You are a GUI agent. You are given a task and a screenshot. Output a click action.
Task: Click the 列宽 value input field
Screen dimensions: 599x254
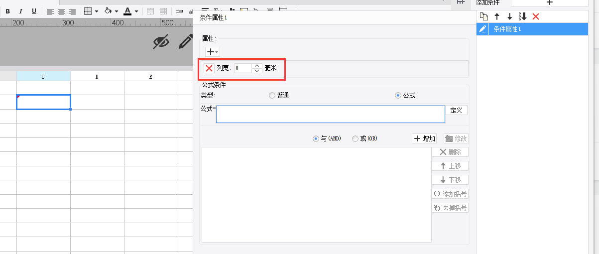coord(243,68)
